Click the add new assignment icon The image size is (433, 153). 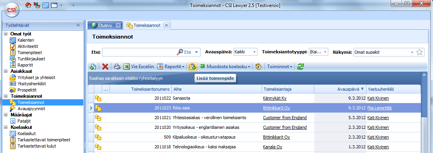pyautogui.click(x=93, y=67)
